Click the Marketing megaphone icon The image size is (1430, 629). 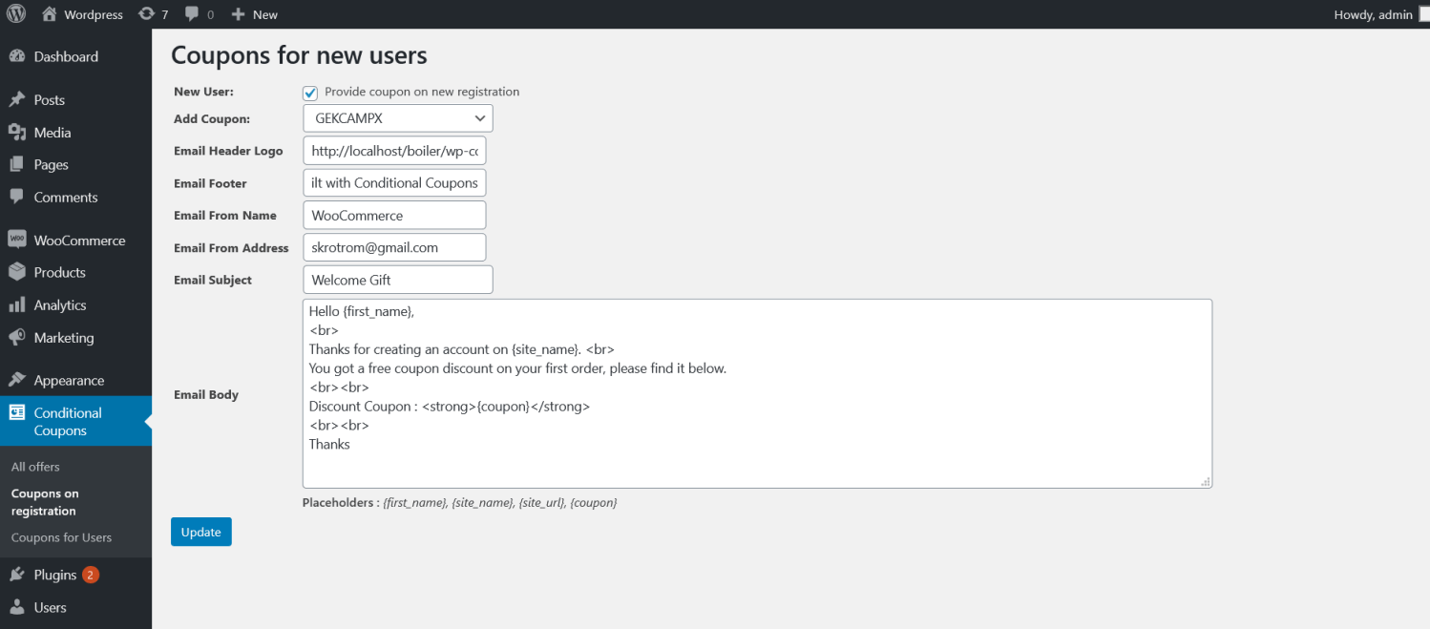pyautogui.click(x=17, y=337)
